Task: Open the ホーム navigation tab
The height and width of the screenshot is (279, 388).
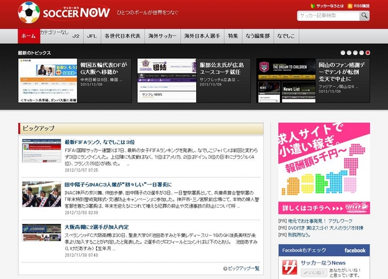Action: [x=27, y=36]
